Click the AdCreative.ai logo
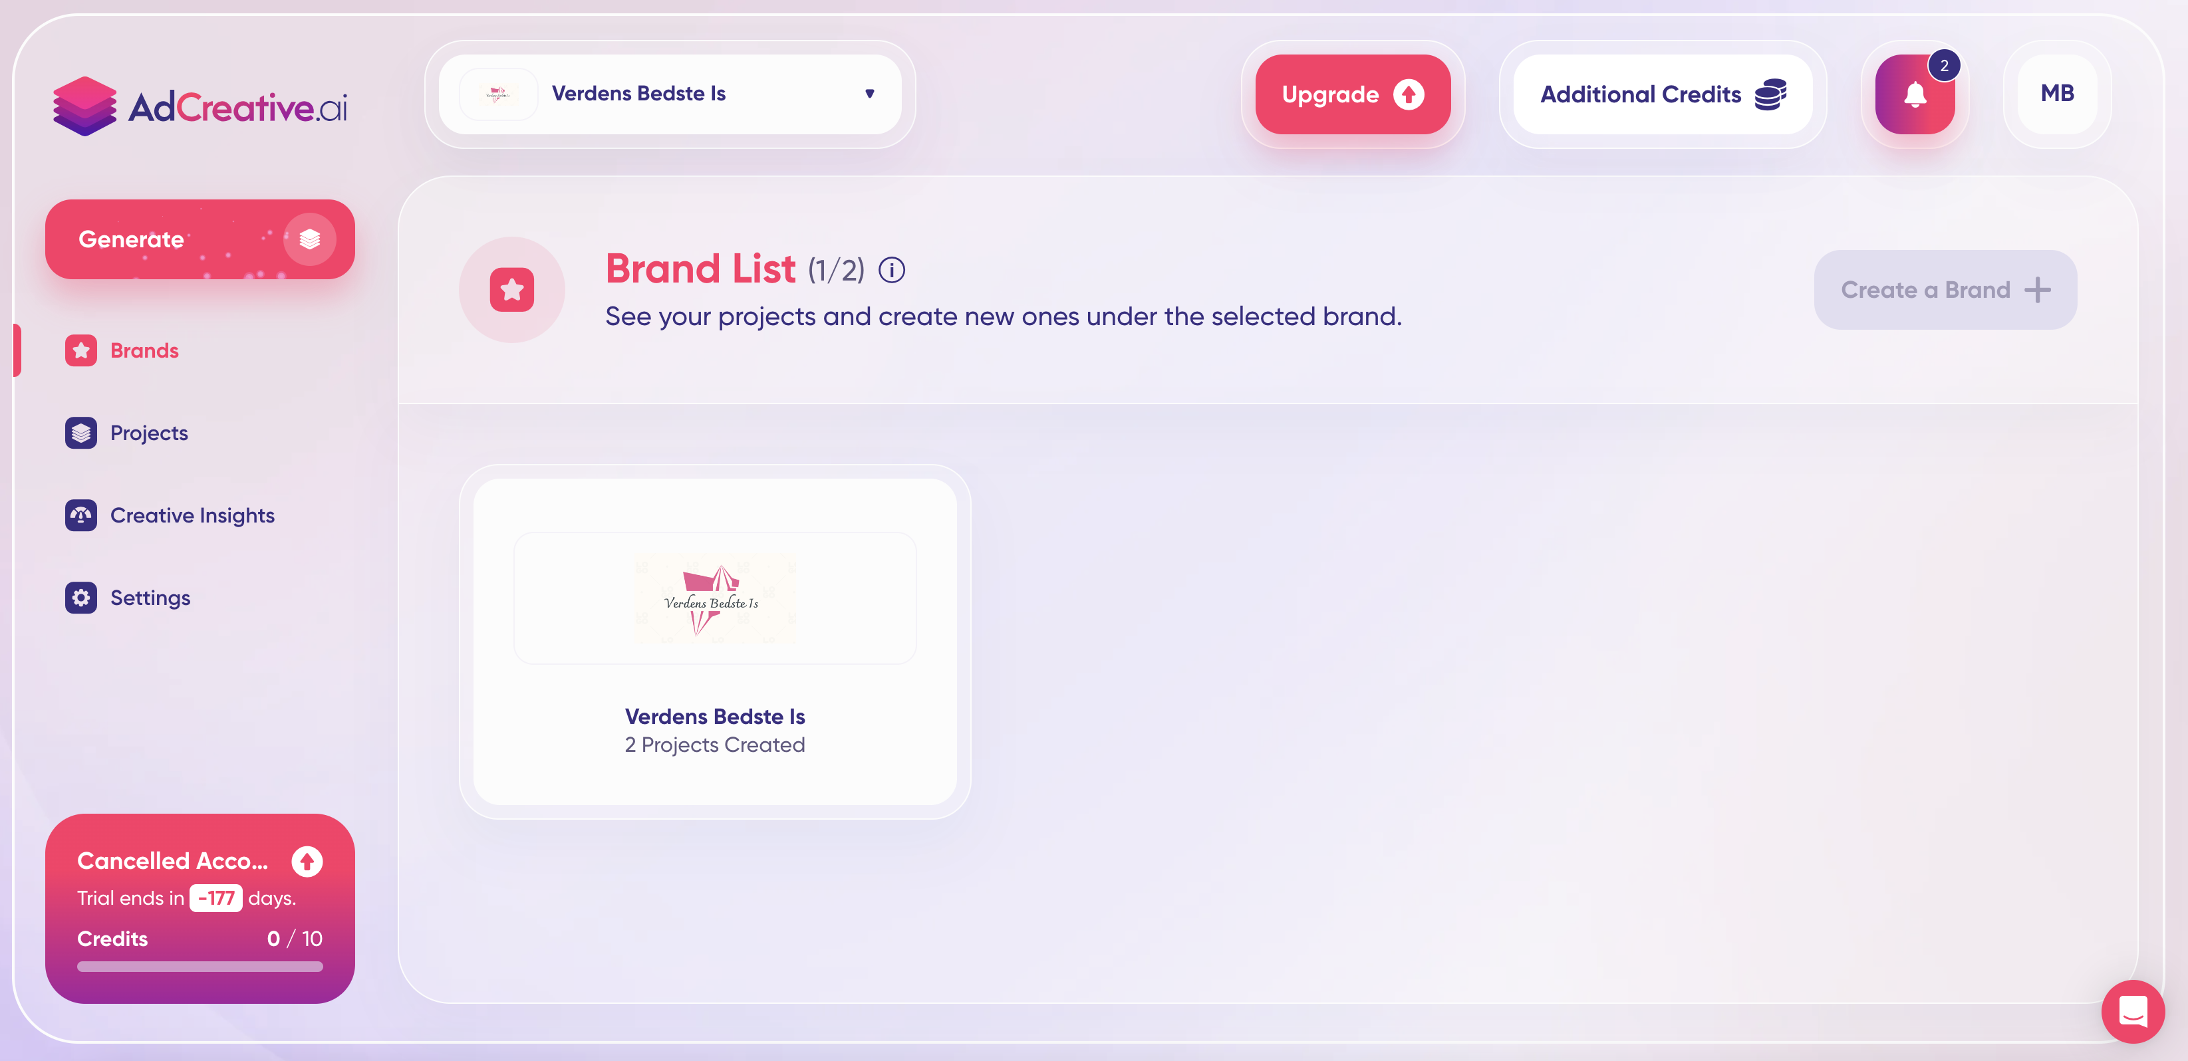 (x=200, y=106)
